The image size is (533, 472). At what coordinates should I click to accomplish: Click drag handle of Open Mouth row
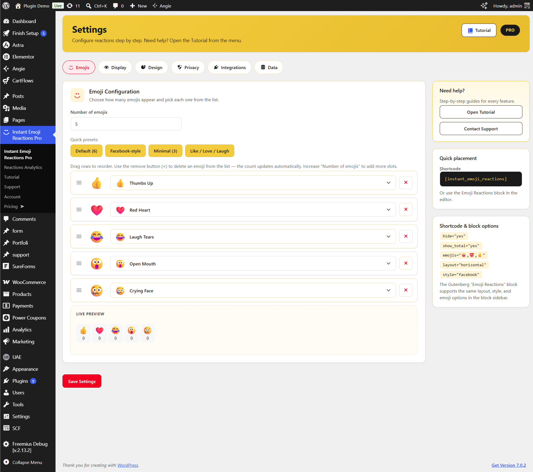tap(79, 263)
